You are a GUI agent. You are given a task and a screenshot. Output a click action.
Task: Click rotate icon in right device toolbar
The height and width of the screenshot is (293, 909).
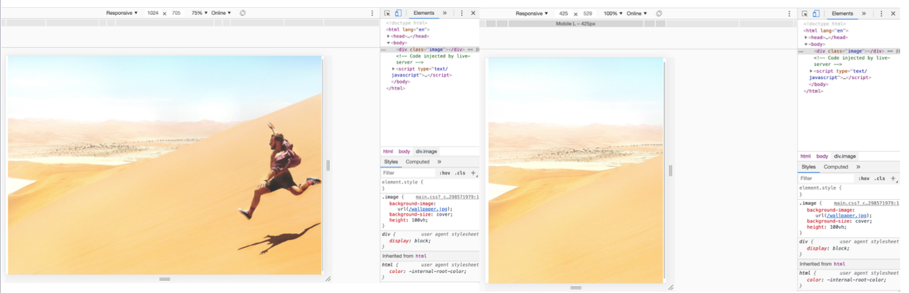(659, 14)
